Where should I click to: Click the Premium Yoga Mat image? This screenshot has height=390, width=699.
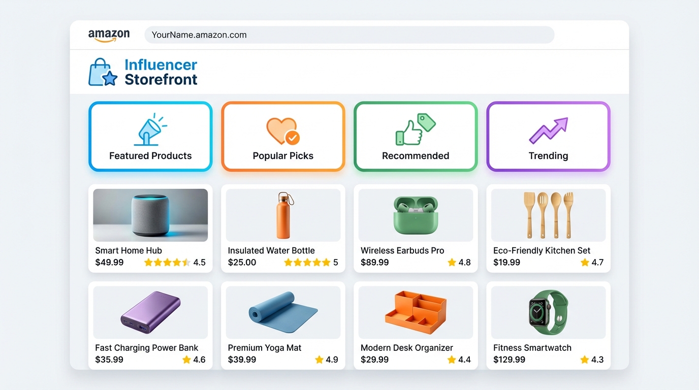pyautogui.click(x=282, y=312)
